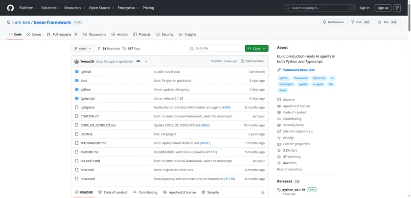Click the Activity pulse icon in About
The width and height of the screenshot is (411, 198).
(279, 138)
